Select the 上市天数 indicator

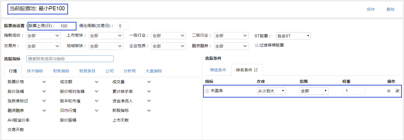click(120, 120)
